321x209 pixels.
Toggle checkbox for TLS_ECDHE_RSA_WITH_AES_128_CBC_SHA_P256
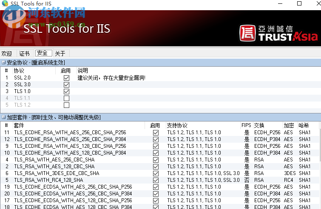pos(156,146)
